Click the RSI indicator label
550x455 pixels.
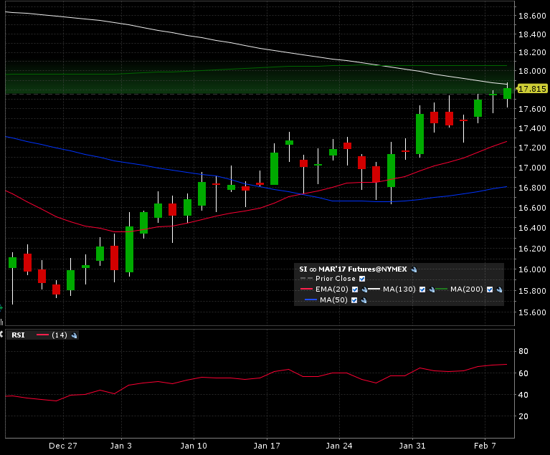(x=16, y=335)
